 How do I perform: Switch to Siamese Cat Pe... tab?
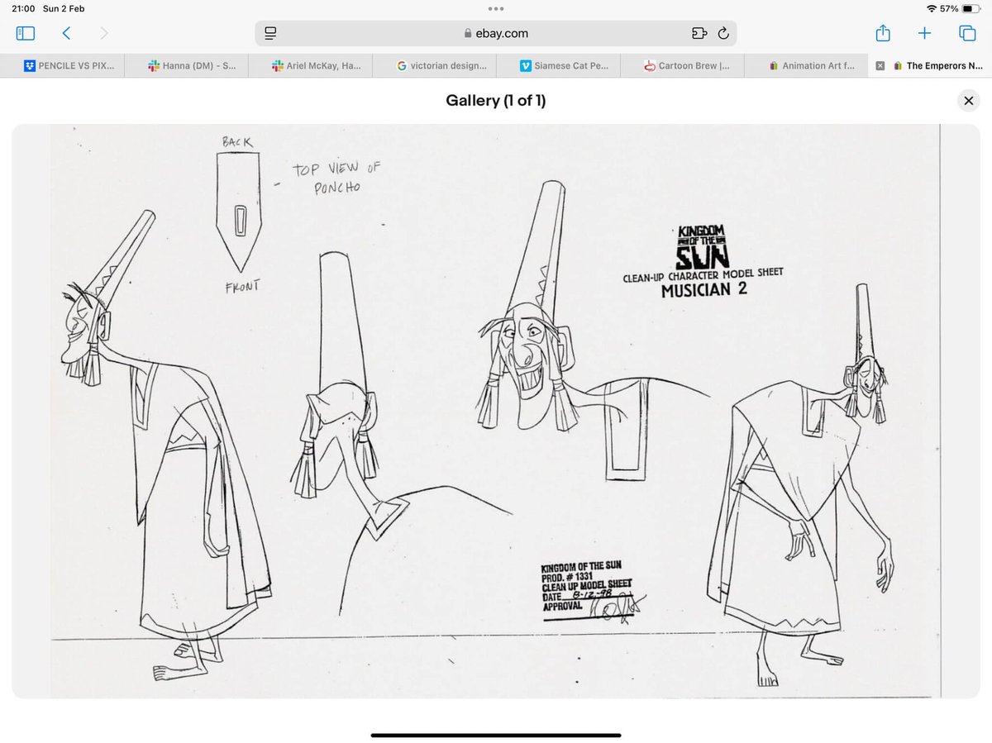click(x=558, y=66)
